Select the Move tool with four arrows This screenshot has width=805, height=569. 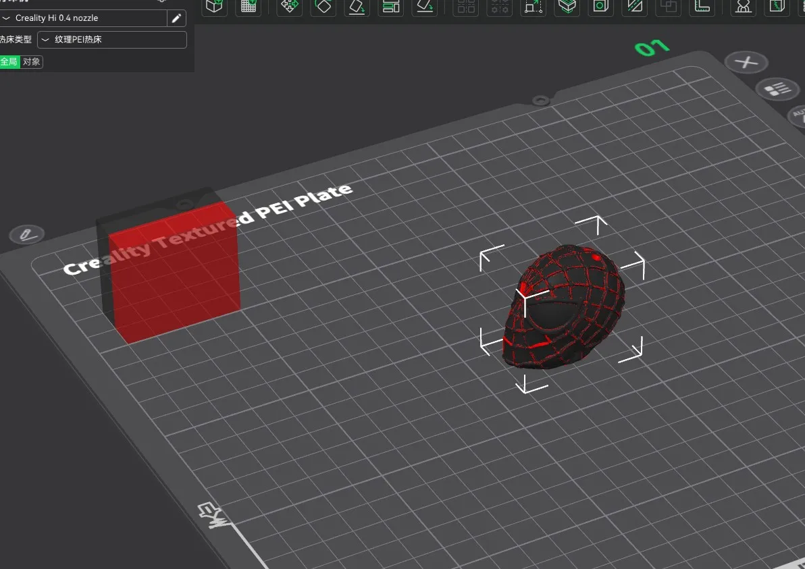pos(289,6)
